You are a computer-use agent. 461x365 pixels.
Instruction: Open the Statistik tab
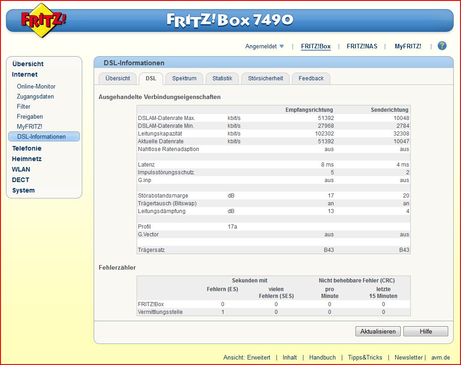pyautogui.click(x=222, y=78)
